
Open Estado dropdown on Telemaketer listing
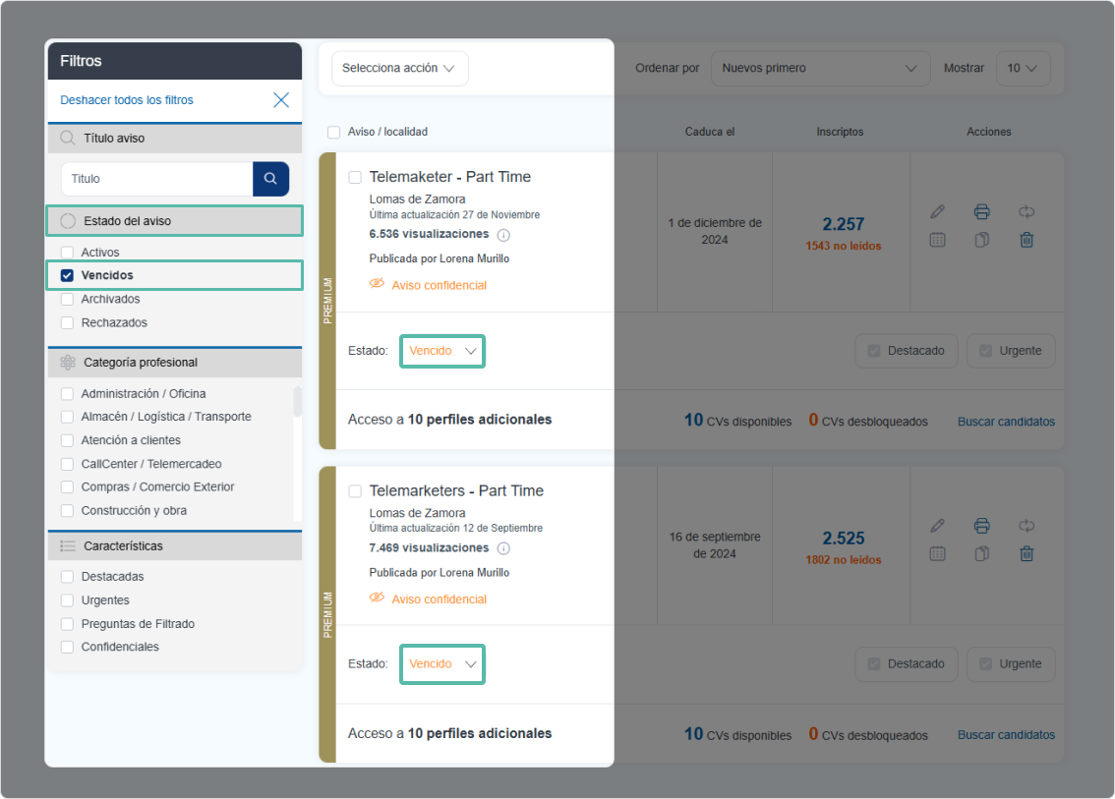pyautogui.click(x=442, y=351)
